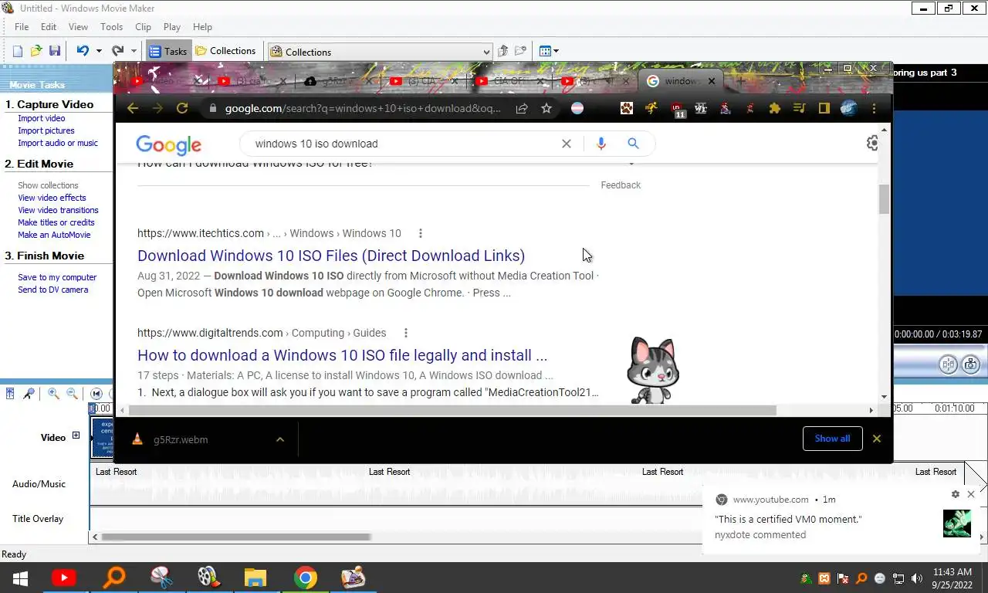The height and width of the screenshot is (593, 988).
Task: Click the Up One Level icon
Action: coord(502,52)
